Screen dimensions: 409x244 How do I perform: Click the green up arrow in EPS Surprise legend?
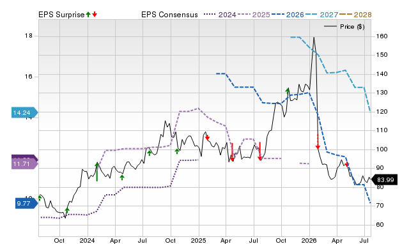click(88, 14)
